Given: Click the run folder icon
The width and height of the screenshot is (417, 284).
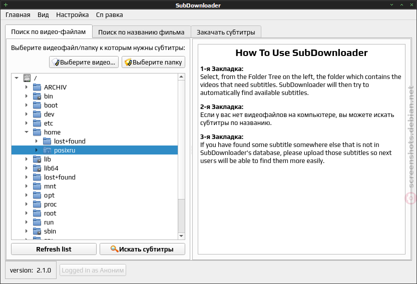Looking at the screenshot, I should coord(37,222).
